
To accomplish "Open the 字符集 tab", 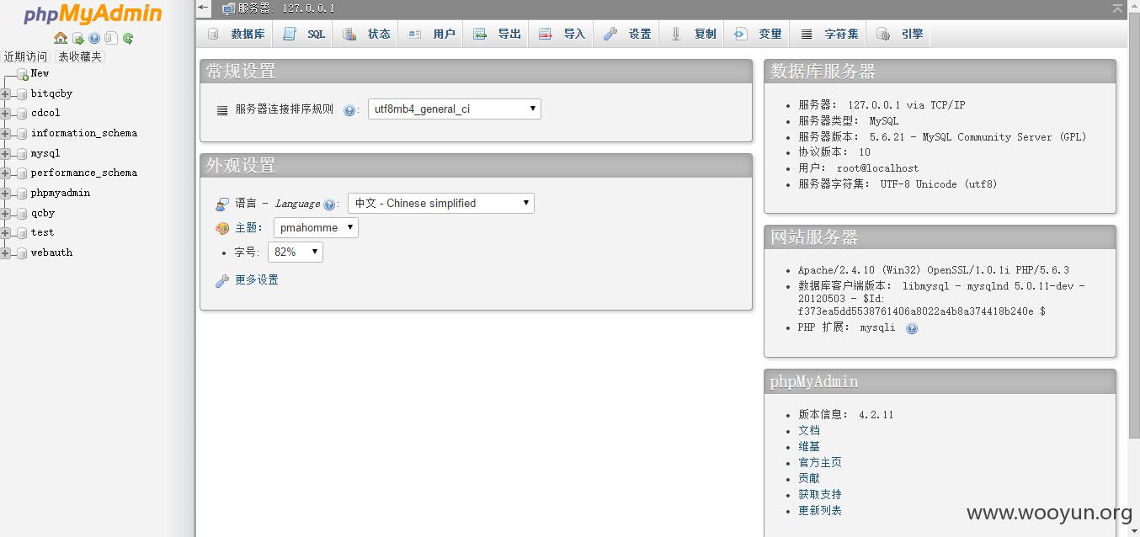I will pyautogui.click(x=829, y=34).
